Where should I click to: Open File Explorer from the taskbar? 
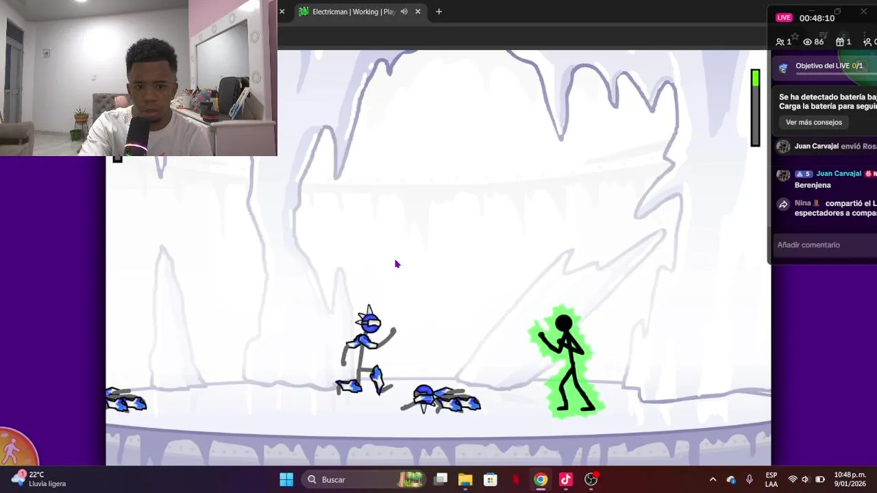coord(465,479)
